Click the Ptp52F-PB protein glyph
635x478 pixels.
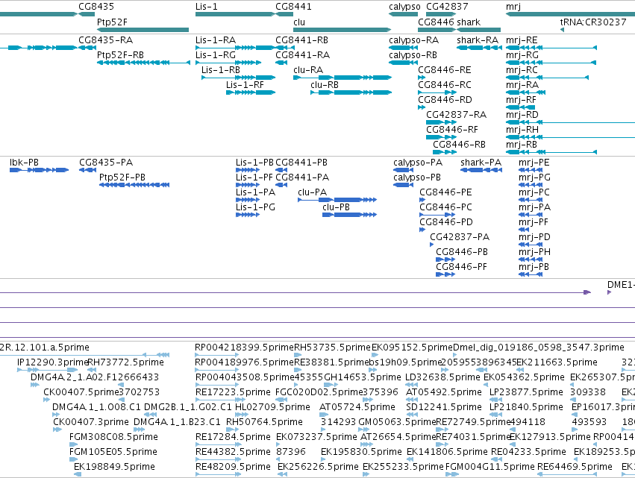134,185
